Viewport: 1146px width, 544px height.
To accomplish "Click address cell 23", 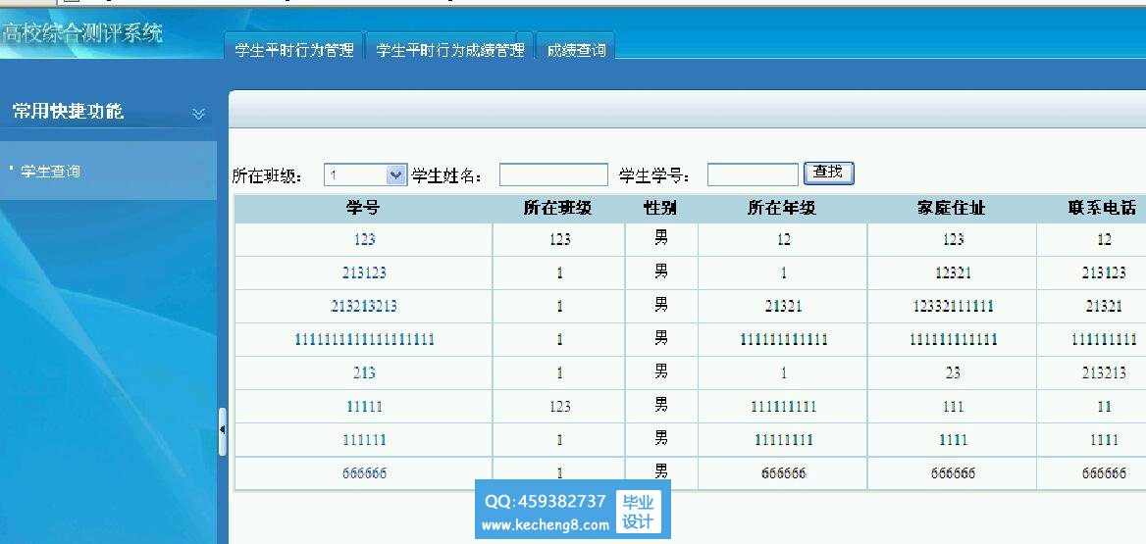I will click(x=953, y=373).
